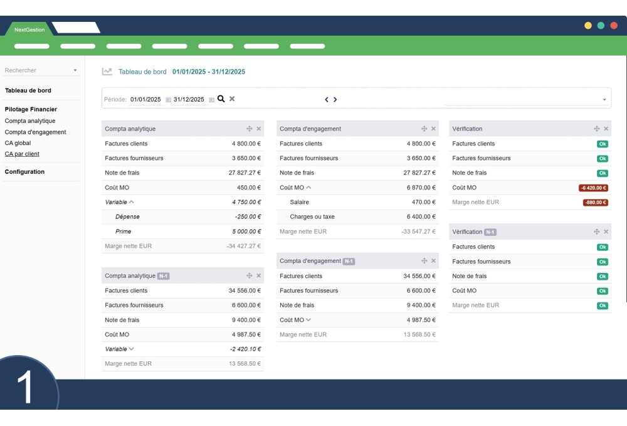The height and width of the screenshot is (426, 627).
Task: Close the Compta d'engagement panel
Action: (433, 129)
